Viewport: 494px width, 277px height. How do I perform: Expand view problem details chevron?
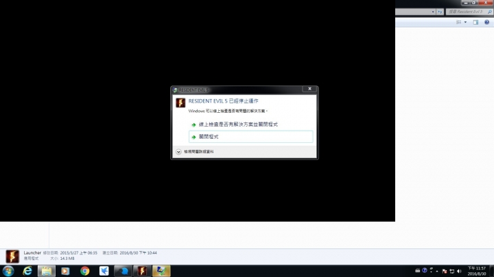(x=178, y=152)
